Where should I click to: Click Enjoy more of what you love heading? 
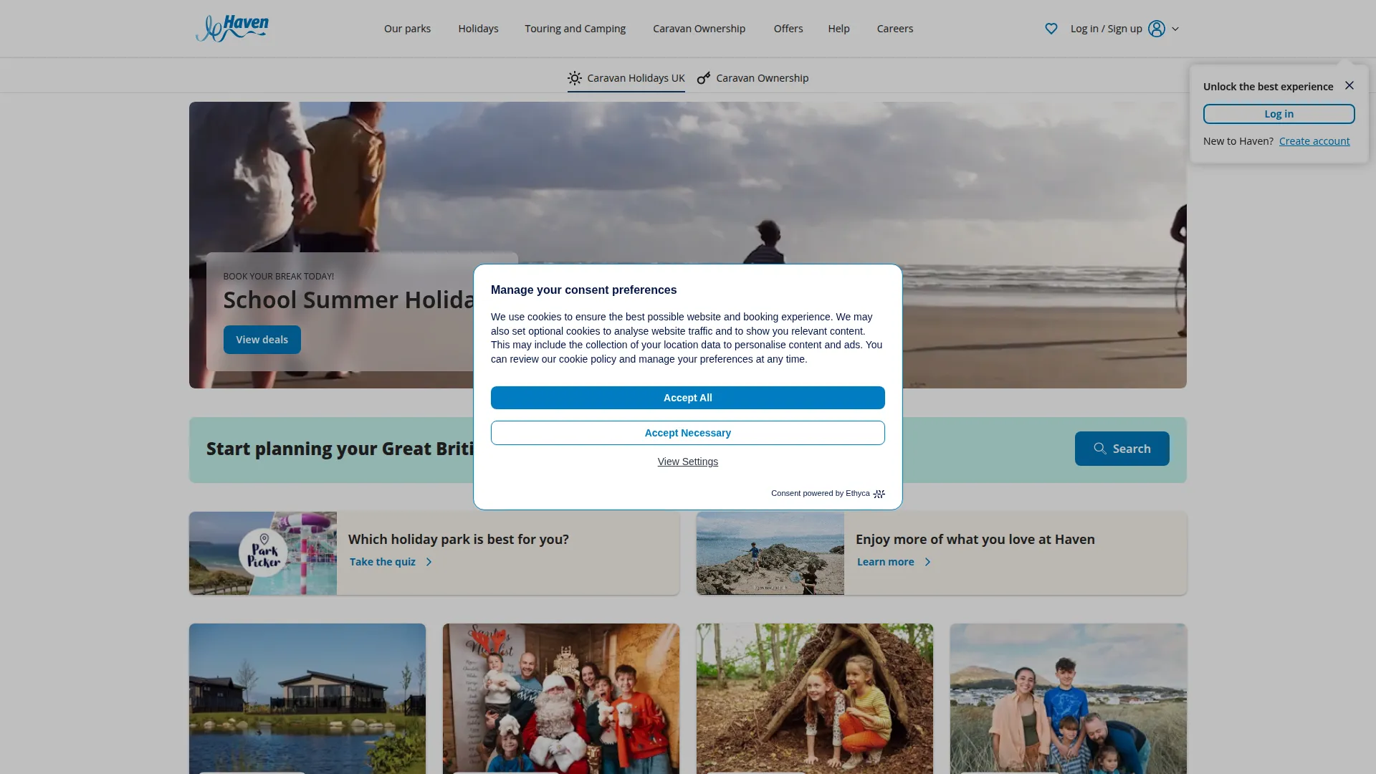coord(975,539)
